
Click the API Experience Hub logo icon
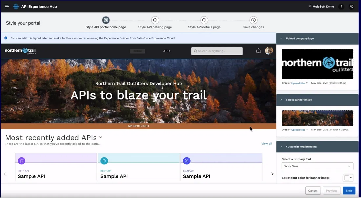tap(16, 6)
